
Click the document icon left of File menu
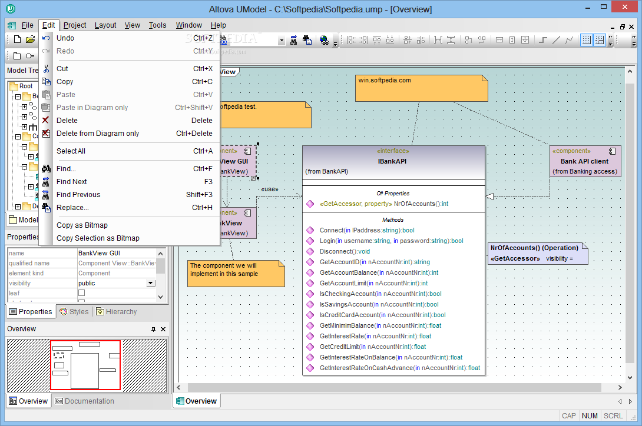click(11, 25)
